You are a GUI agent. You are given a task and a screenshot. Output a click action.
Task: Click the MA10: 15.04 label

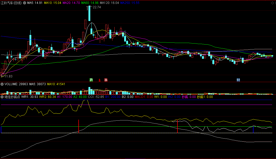click(53, 3)
